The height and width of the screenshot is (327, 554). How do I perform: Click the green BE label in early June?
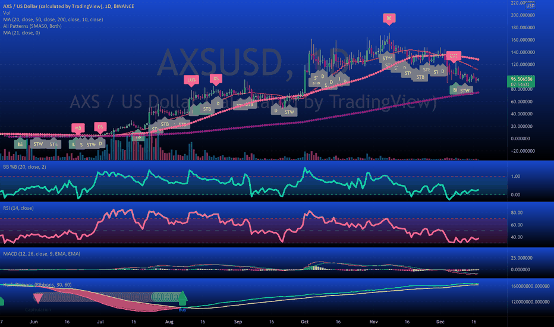click(x=20, y=144)
